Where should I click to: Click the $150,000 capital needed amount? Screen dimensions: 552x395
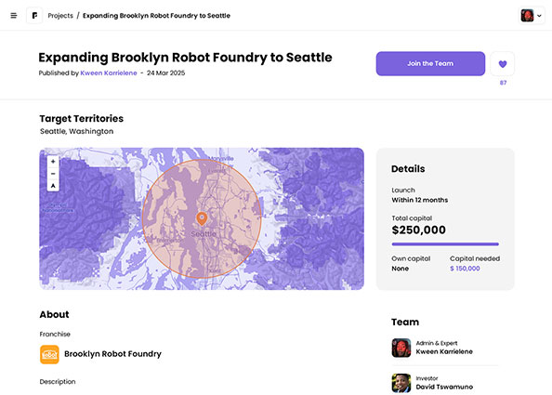pyautogui.click(x=465, y=269)
